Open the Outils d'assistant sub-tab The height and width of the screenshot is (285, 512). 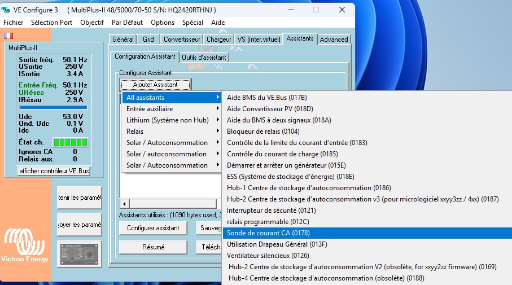click(204, 58)
